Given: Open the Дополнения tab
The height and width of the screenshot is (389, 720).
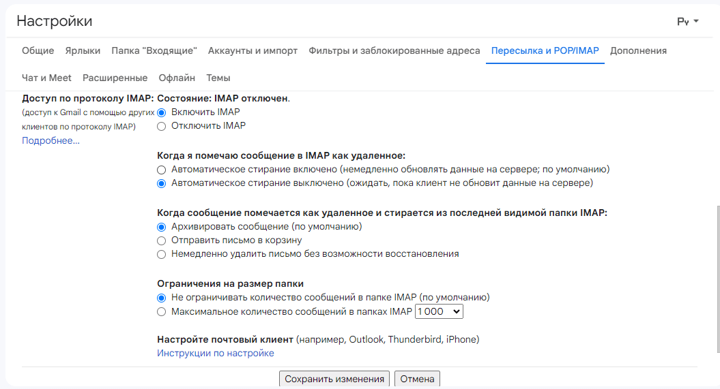Looking at the screenshot, I should pos(638,51).
